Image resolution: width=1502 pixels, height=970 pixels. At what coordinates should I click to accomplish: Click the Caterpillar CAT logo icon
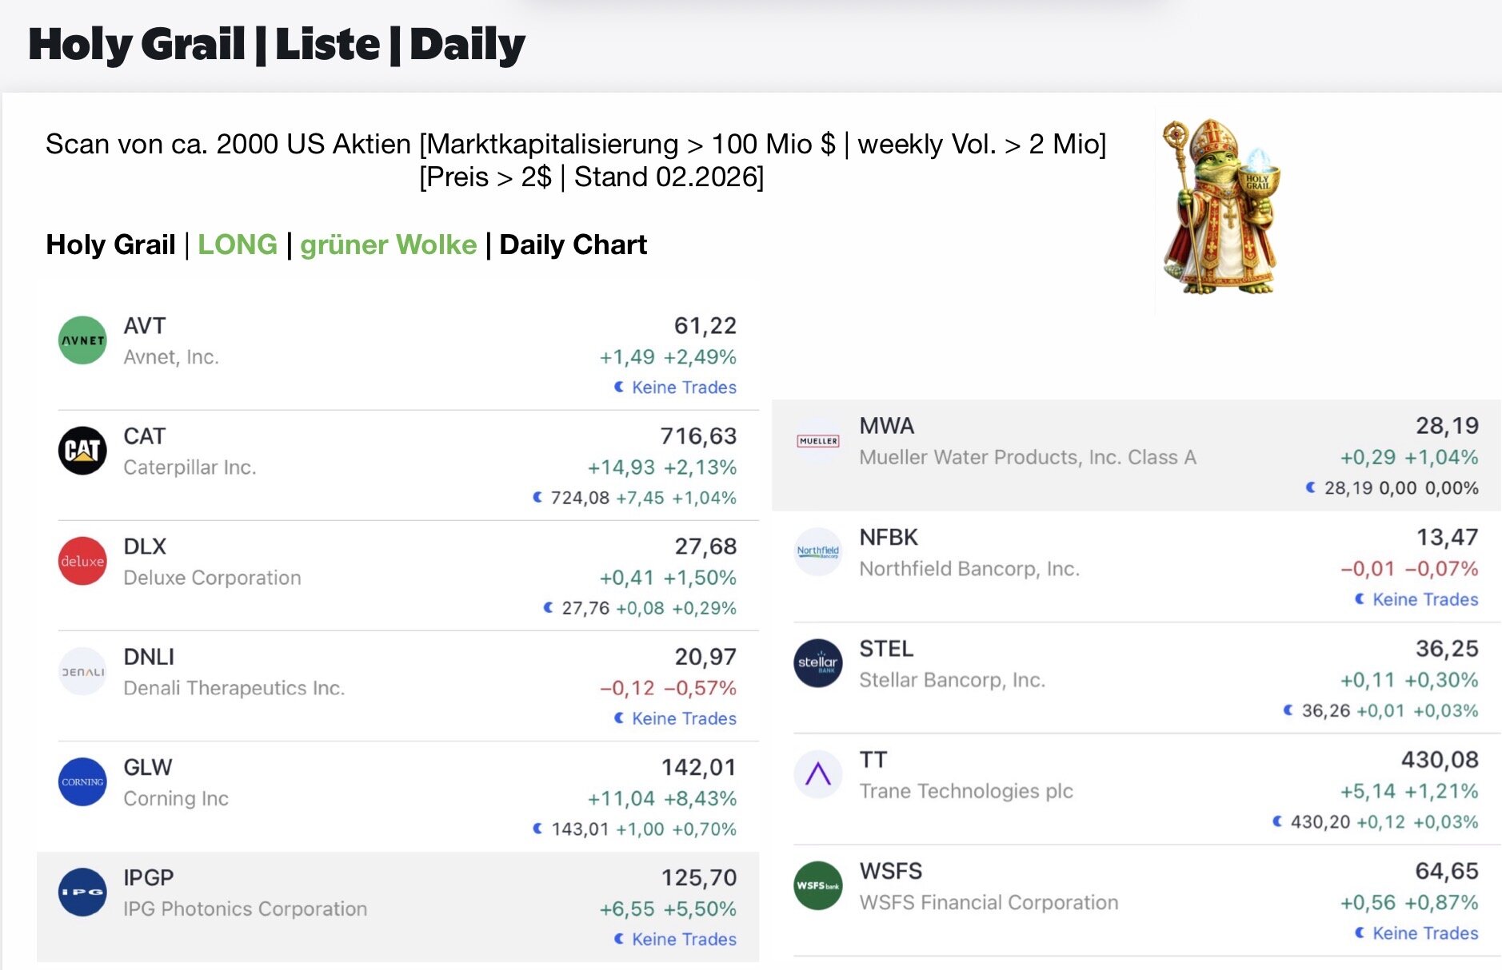pyautogui.click(x=82, y=451)
